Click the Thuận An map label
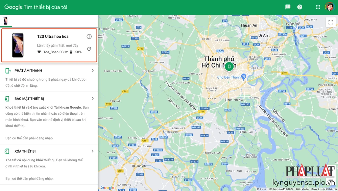 (249, 25)
